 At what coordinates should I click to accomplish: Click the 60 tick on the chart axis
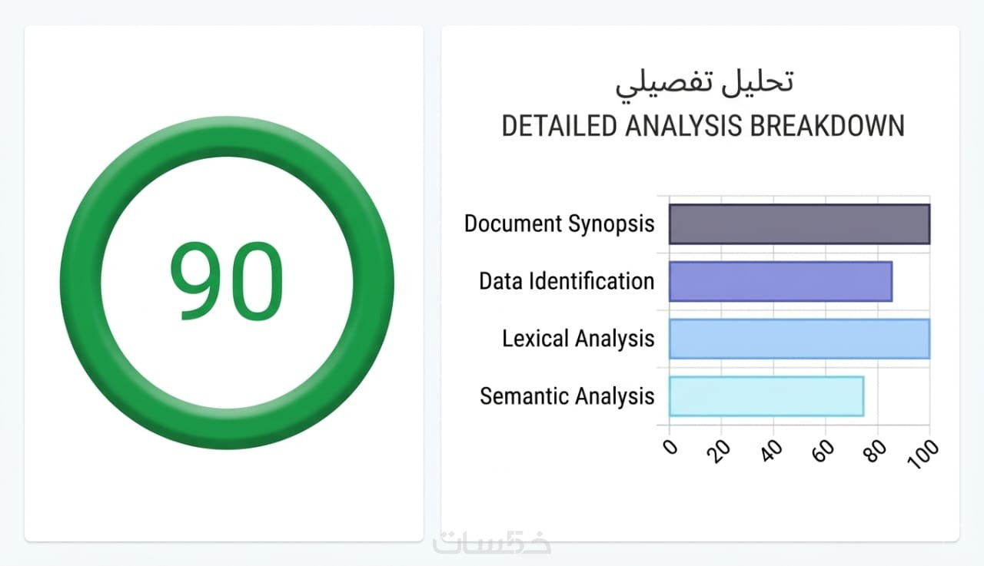(x=824, y=451)
